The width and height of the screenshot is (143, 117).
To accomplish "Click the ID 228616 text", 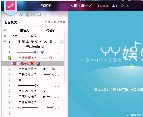I will 102,6.
